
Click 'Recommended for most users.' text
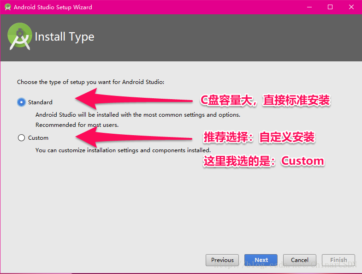77,125
